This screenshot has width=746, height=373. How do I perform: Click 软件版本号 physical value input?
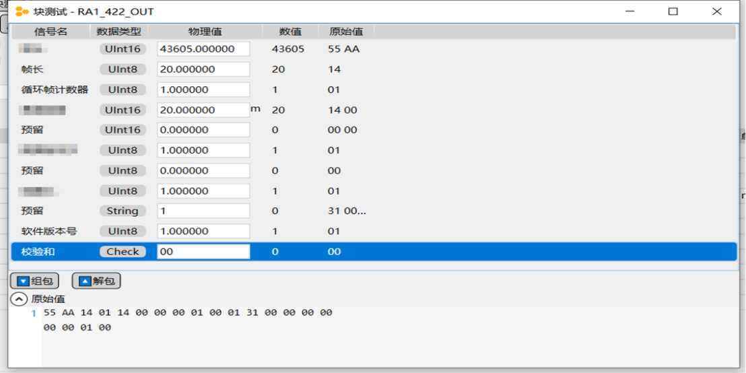tap(203, 232)
